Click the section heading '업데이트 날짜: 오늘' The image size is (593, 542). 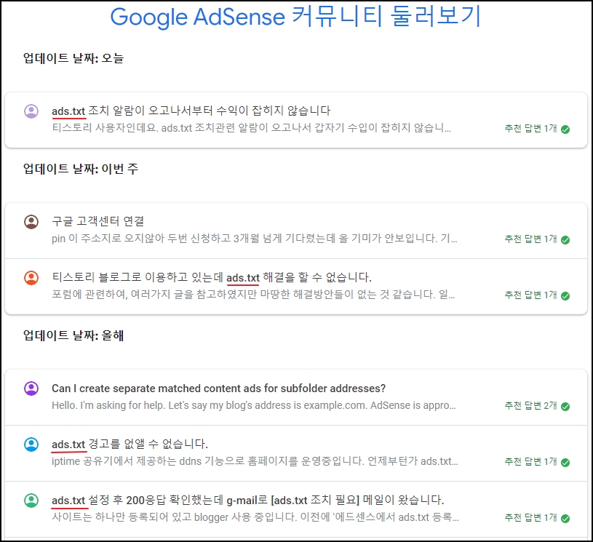pos(73,58)
